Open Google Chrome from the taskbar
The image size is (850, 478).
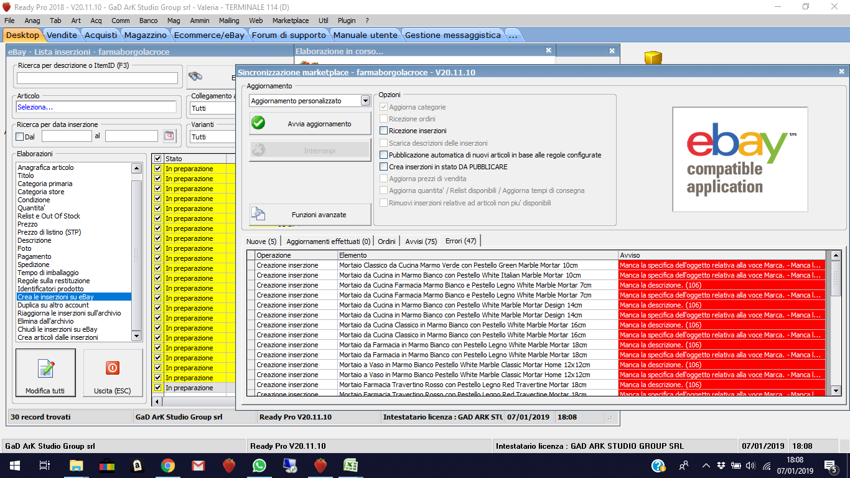pyautogui.click(x=167, y=466)
